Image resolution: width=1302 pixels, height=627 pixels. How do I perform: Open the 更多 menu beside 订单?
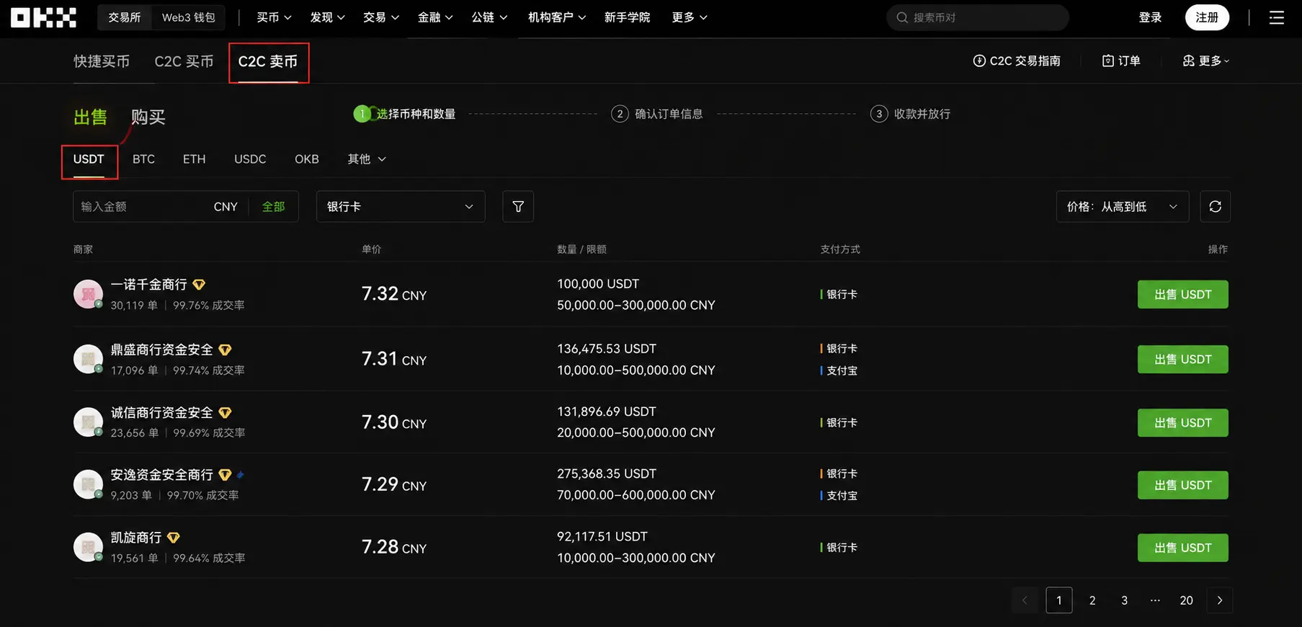click(1206, 61)
